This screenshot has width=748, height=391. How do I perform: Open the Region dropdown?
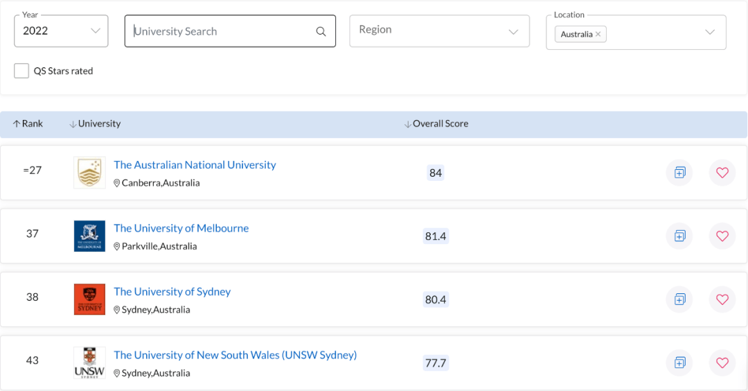439,31
